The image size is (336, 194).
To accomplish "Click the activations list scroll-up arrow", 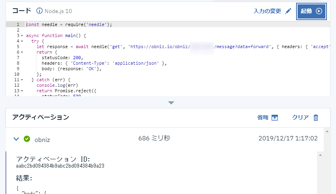I will [x=327, y=131].
